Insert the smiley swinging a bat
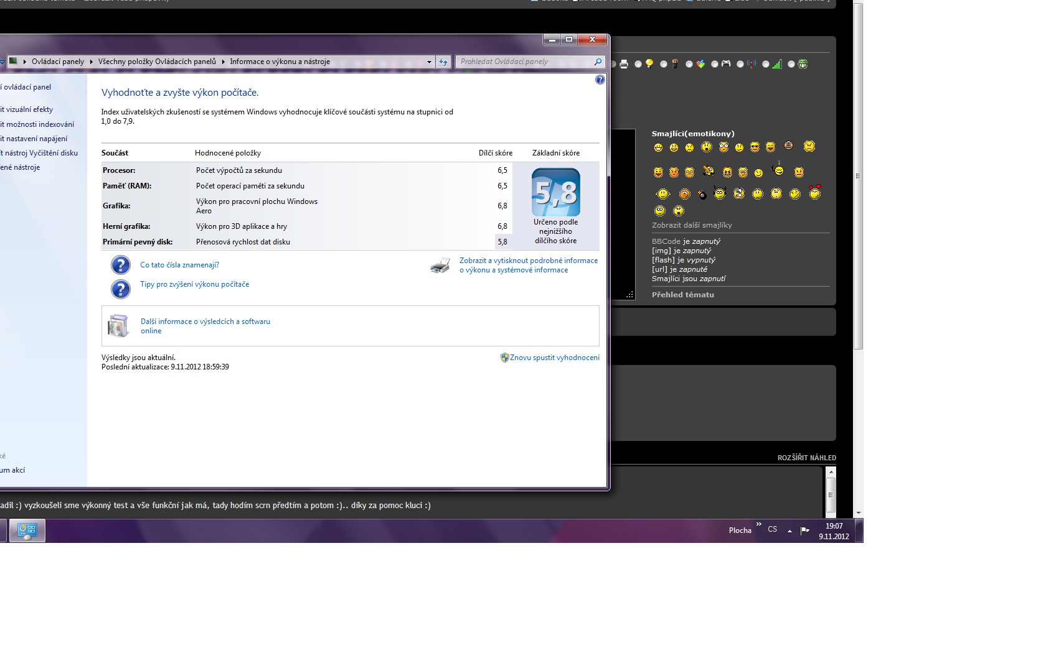Image resolution: width=1046 pixels, height=653 pixels. 709,170
